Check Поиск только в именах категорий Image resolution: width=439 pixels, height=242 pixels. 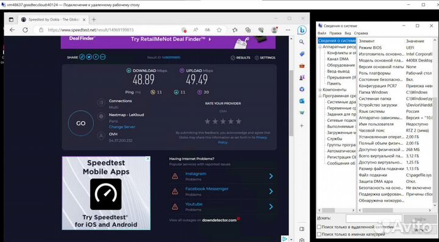[x=319, y=234]
